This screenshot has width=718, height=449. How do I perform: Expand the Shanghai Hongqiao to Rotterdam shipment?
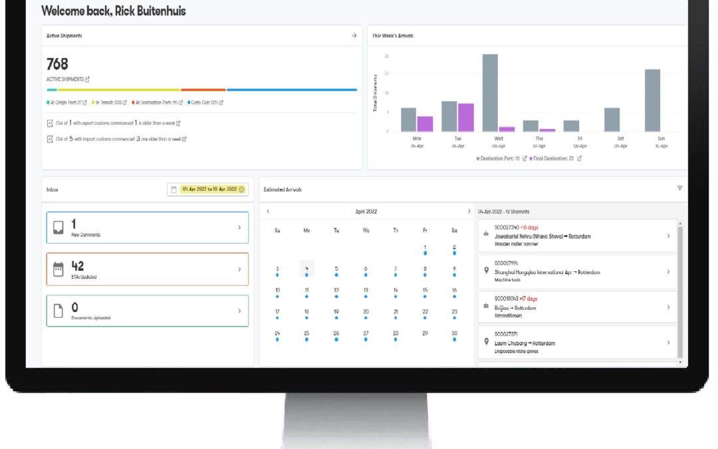668,271
